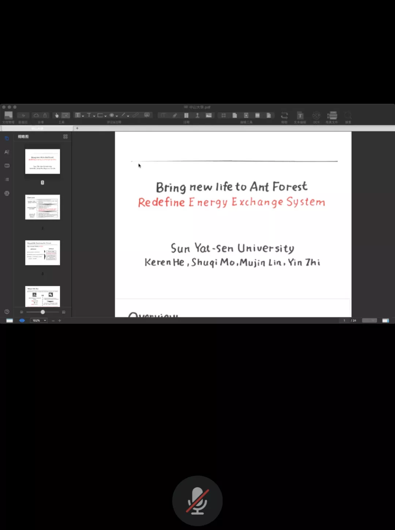Viewport: 395px width, 530px height.
Task: Toggle the blue eye view icon
Action: 22,321
